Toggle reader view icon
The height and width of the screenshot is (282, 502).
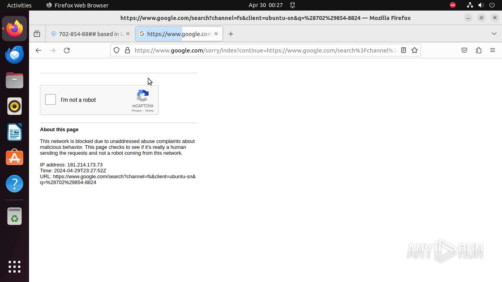[403, 50]
